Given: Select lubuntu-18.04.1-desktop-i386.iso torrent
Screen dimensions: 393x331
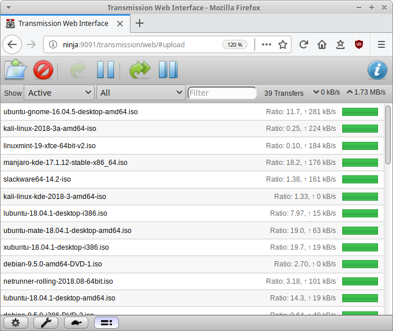Looking at the screenshot, I should click(x=192, y=213).
